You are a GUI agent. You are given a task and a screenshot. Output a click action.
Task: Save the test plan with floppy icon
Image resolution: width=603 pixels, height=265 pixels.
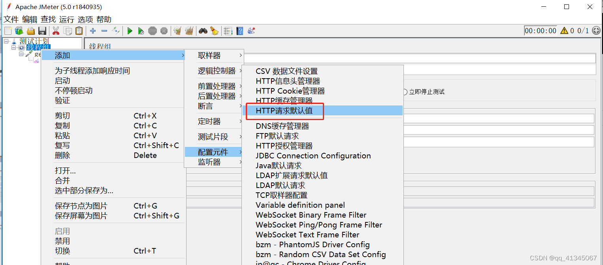click(42, 31)
